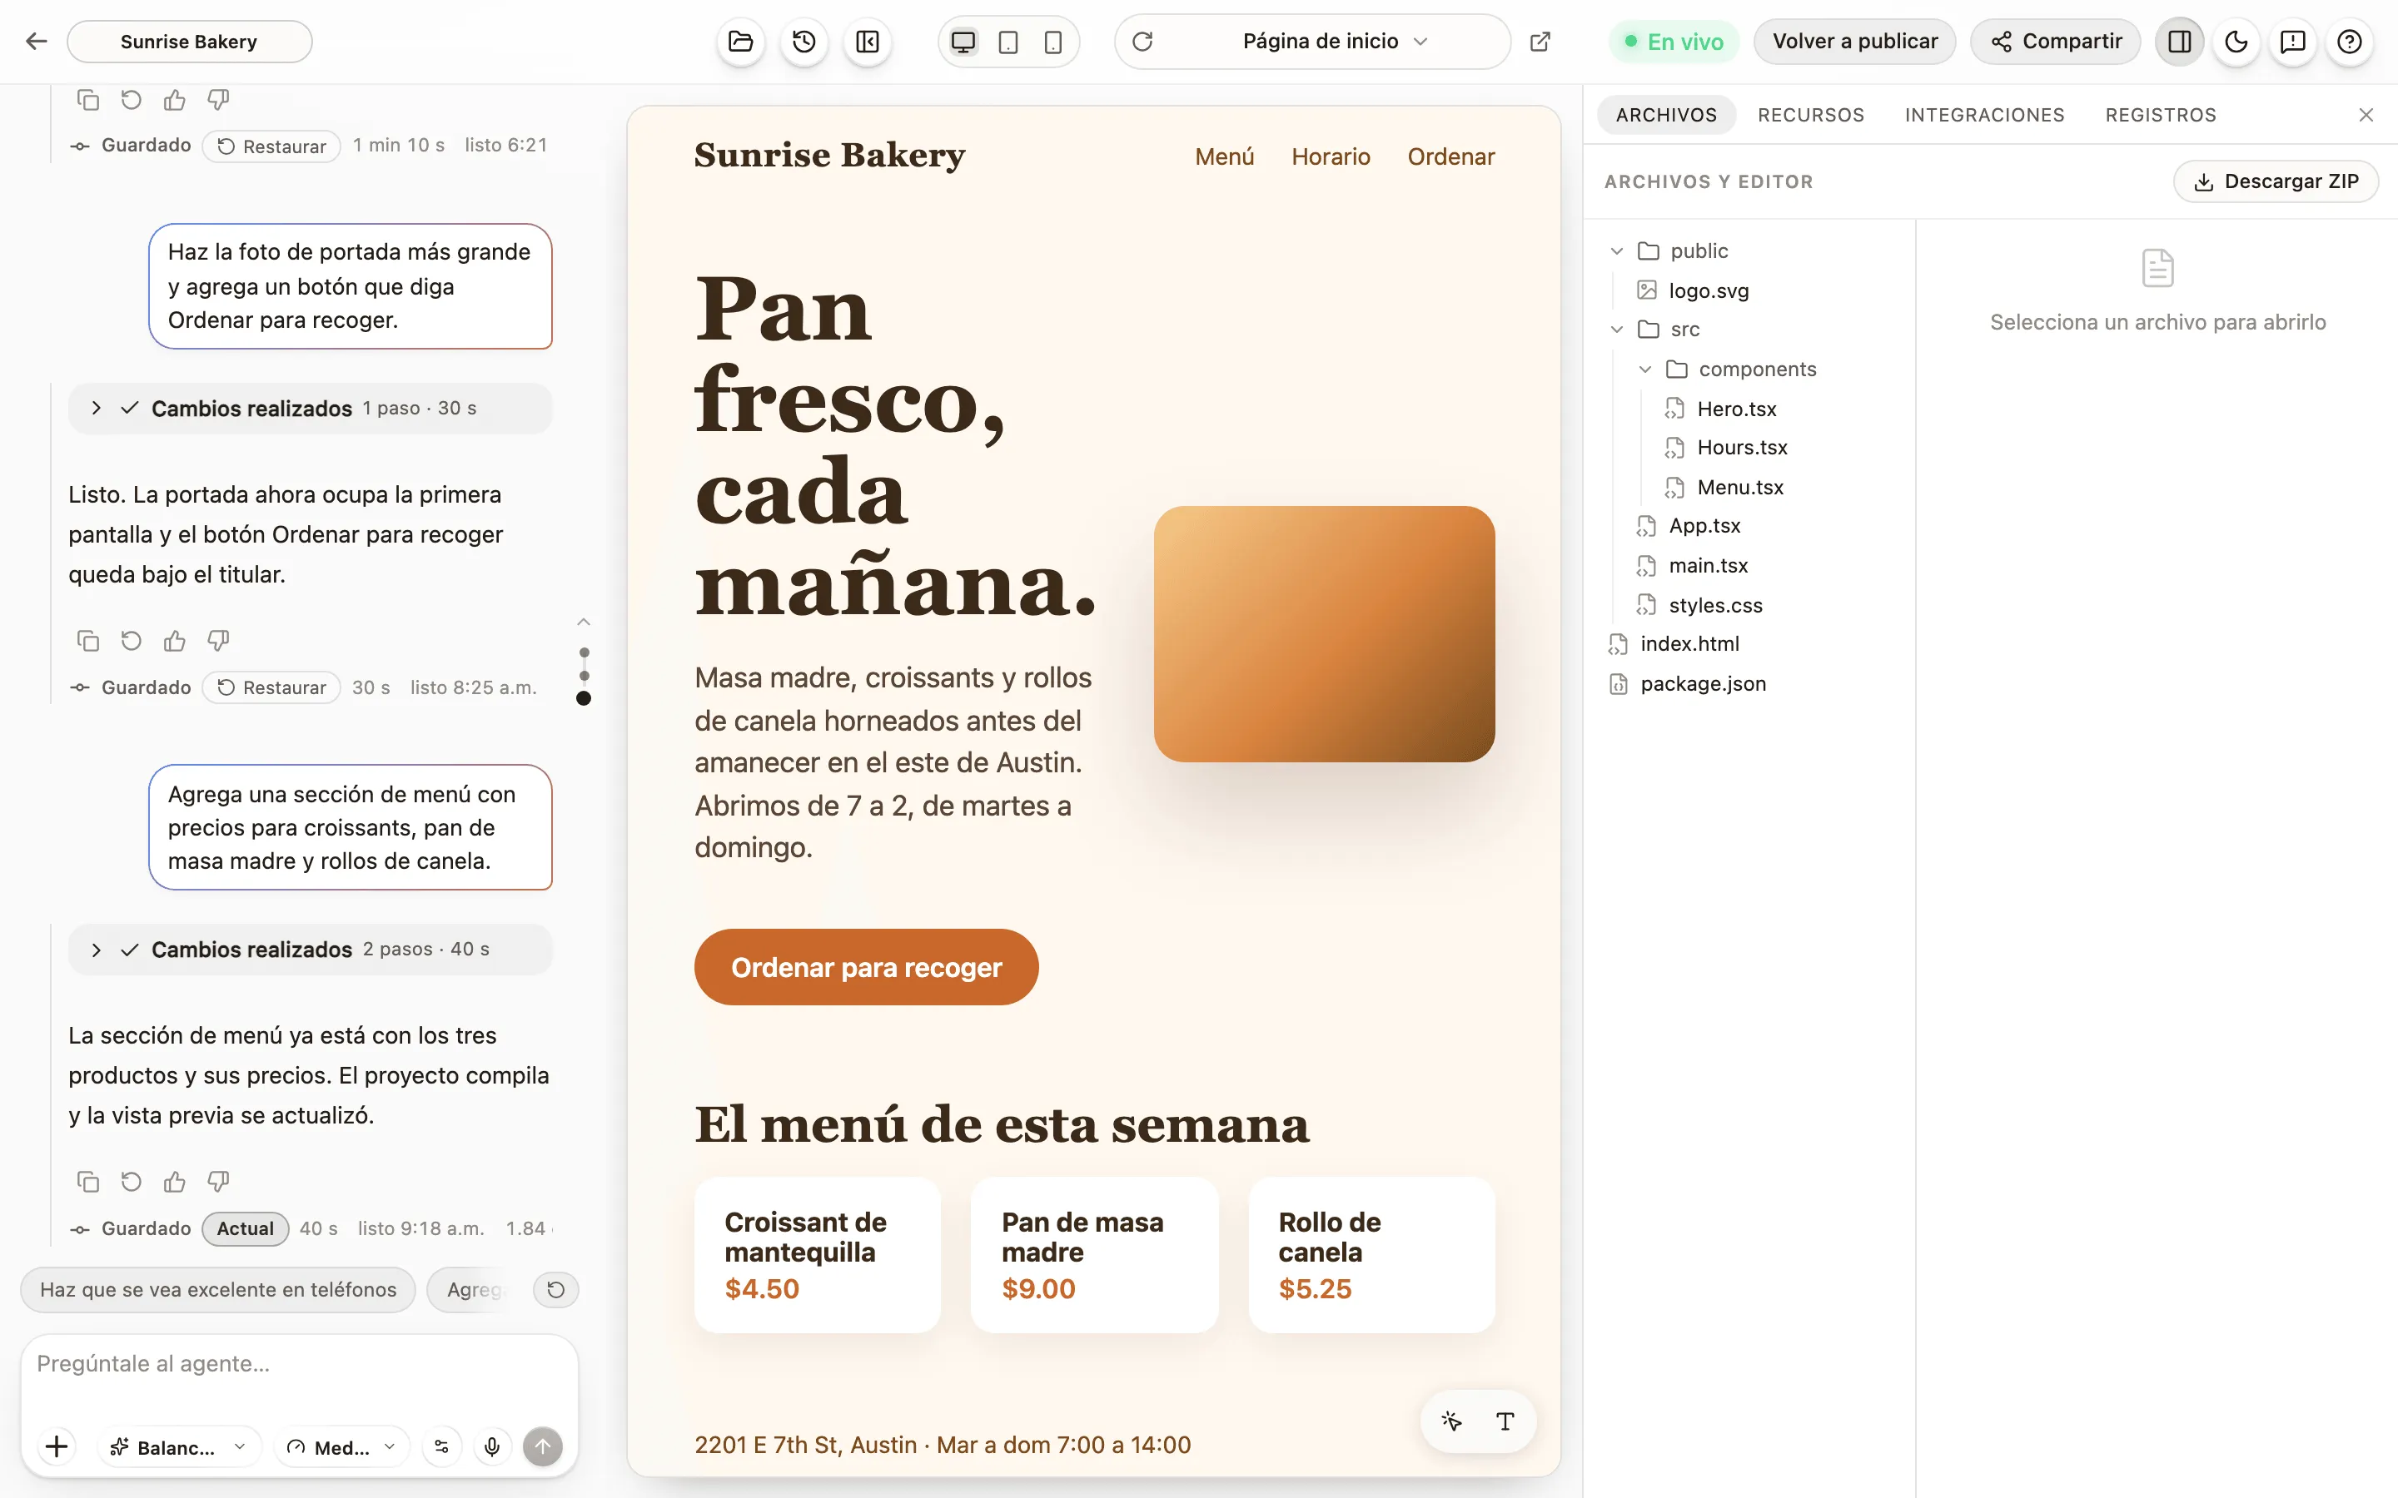Select the ARCHIVOS tab
Viewport: 2398px width, 1498px height.
pyautogui.click(x=1666, y=115)
